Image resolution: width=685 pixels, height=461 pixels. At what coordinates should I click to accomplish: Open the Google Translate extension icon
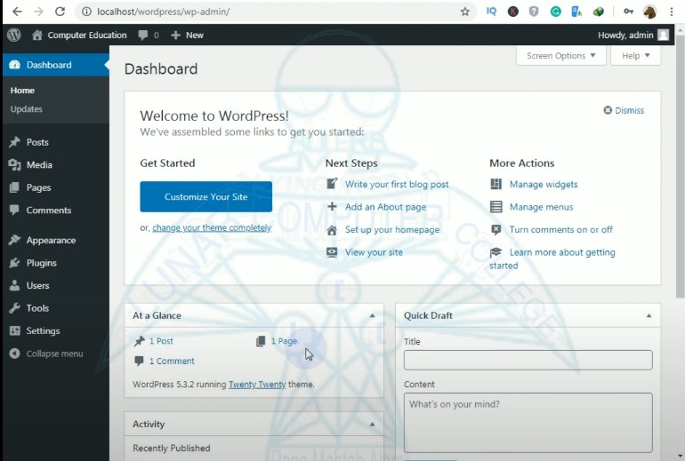[576, 12]
